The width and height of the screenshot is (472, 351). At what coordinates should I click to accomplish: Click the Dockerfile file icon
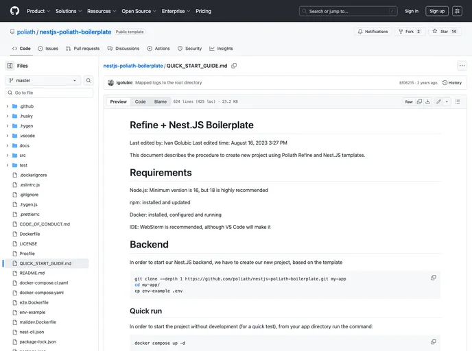pyautogui.click(x=15, y=234)
